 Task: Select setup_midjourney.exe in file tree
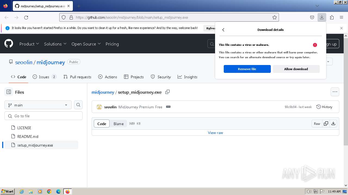(41, 145)
